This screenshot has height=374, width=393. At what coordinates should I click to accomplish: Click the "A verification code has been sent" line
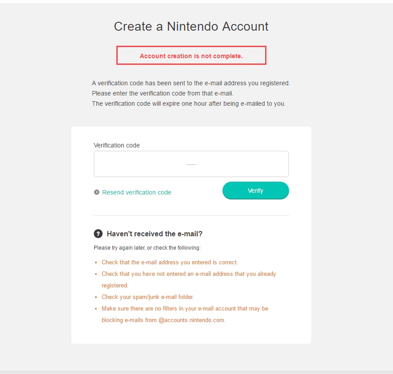pos(191,83)
